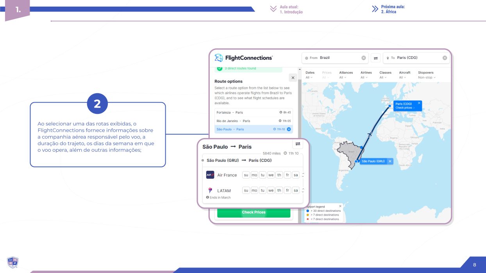Toggle Air France Friday (fr)
The width and height of the screenshot is (486, 273).
[x=288, y=175]
